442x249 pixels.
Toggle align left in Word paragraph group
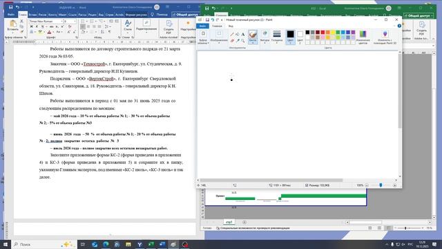83,26
